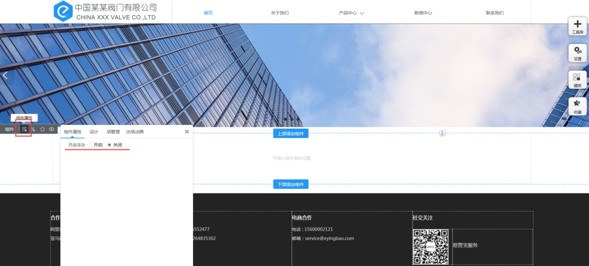Switch to the 设计 tab

click(94, 132)
